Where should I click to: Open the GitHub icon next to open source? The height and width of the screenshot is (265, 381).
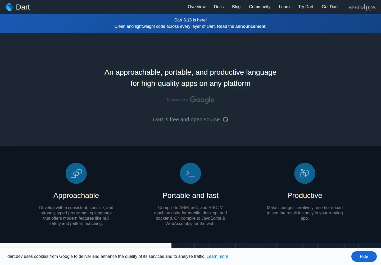[225, 120]
